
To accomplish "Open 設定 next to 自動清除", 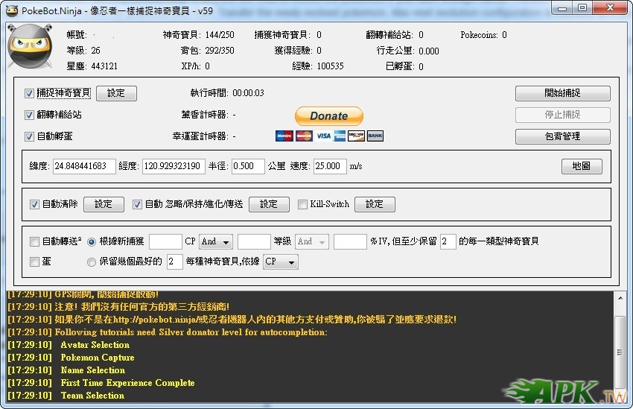I will (x=104, y=204).
